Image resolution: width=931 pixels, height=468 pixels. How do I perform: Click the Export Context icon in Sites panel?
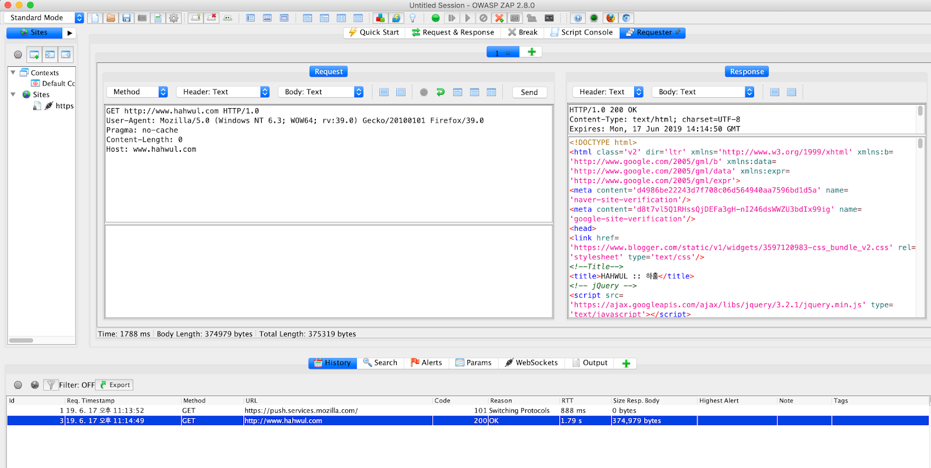pyautogui.click(x=66, y=55)
